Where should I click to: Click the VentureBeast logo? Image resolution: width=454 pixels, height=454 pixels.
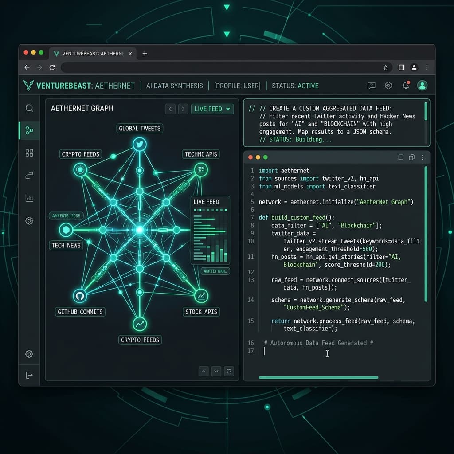(28, 86)
